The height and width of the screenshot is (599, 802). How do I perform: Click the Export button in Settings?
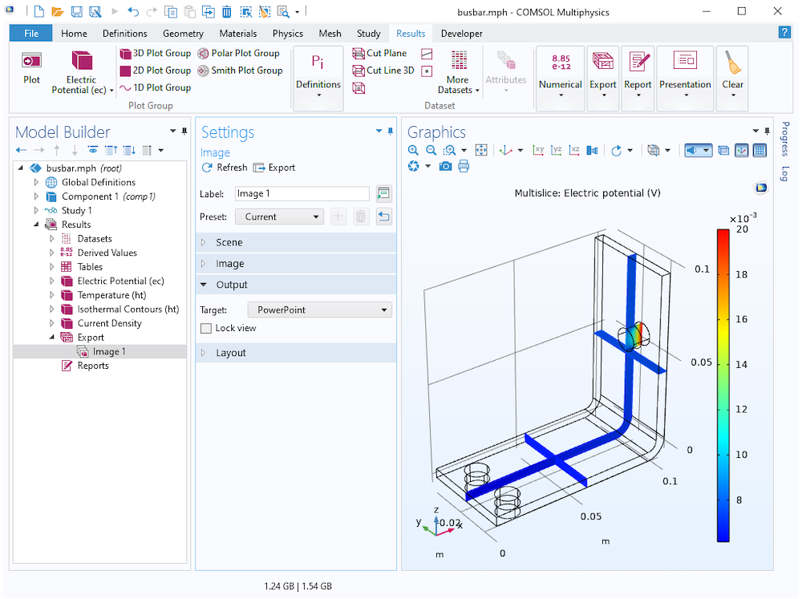[x=274, y=168]
